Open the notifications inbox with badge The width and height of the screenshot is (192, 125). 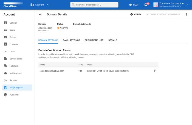pos(146,5)
